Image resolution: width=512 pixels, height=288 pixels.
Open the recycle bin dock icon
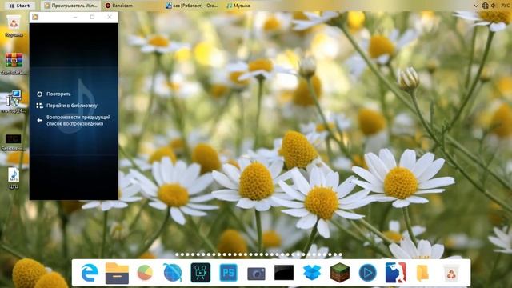click(451, 273)
